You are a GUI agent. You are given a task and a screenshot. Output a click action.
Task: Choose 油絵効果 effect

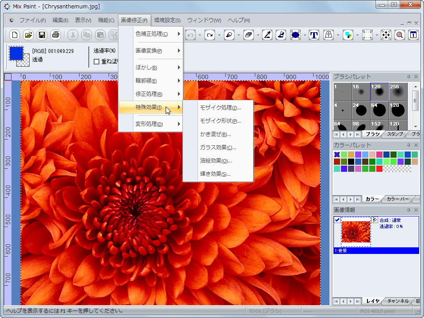click(x=218, y=161)
